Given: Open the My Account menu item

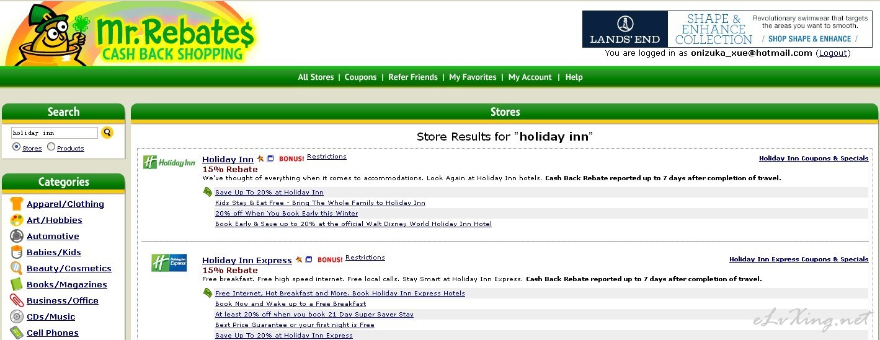Looking at the screenshot, I should coord(530,77).
